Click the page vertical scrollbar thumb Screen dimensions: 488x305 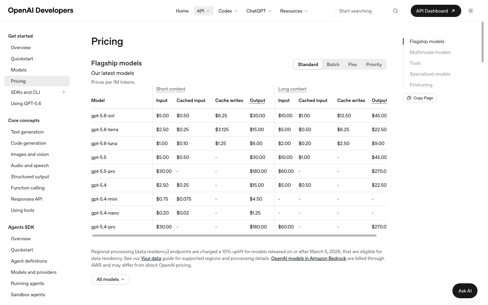[x=483, y=42]
